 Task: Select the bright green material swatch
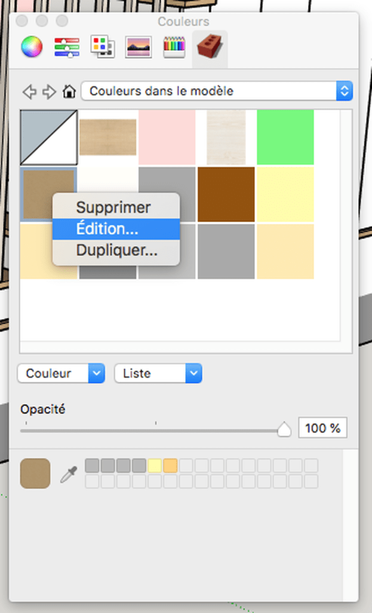point(285,137)
